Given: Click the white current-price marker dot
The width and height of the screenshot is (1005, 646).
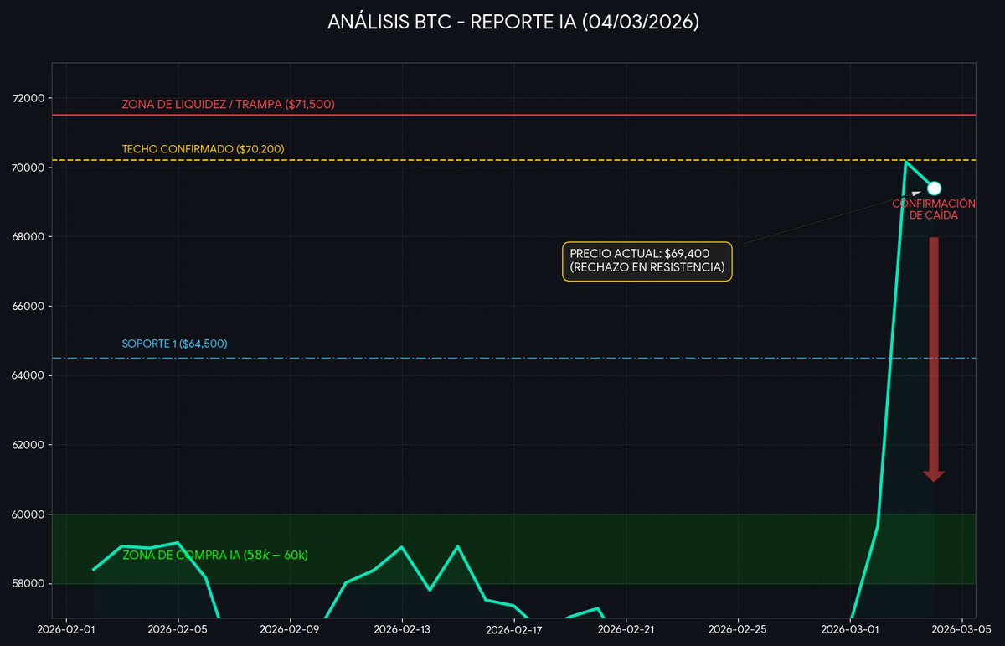Looking at the screenshot, I should coord(934,189).
